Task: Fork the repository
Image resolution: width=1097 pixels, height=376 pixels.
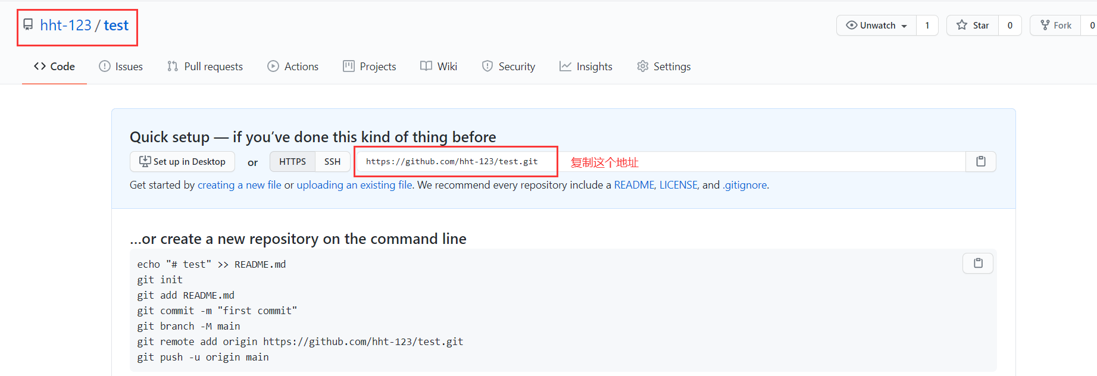Action: (x=1055, y=25)
